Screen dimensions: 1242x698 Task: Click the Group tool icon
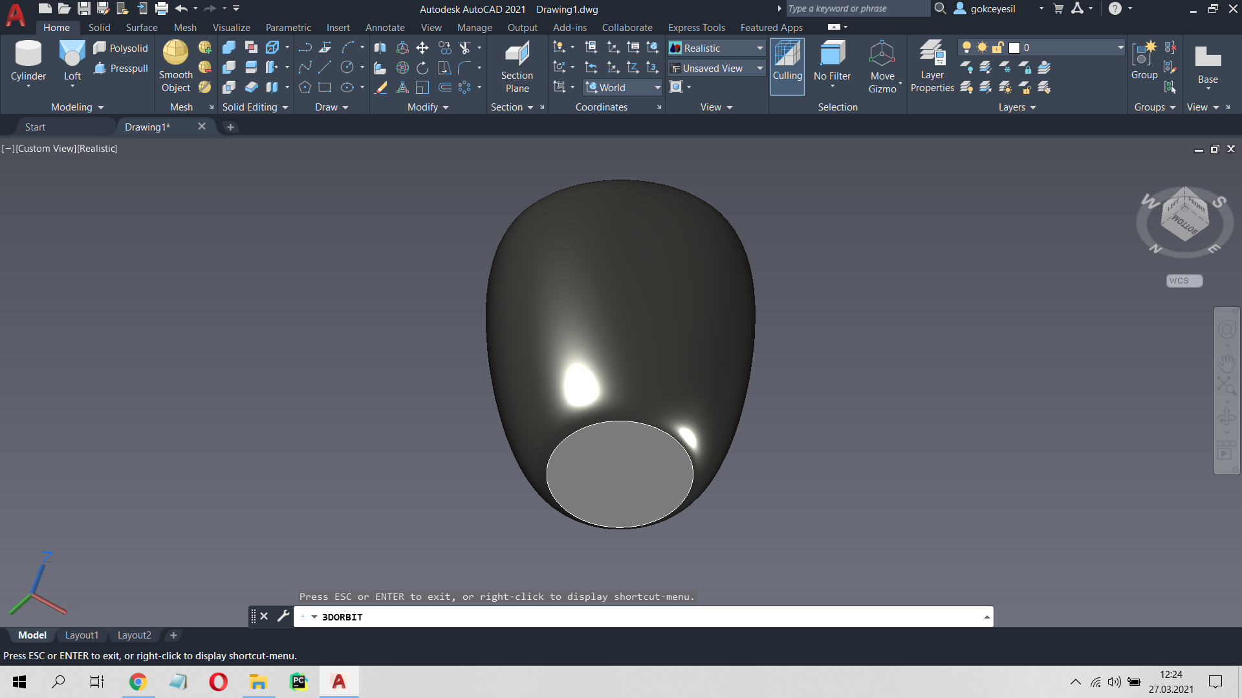1144,54
